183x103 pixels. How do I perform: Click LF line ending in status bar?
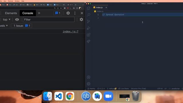(166, 89)
